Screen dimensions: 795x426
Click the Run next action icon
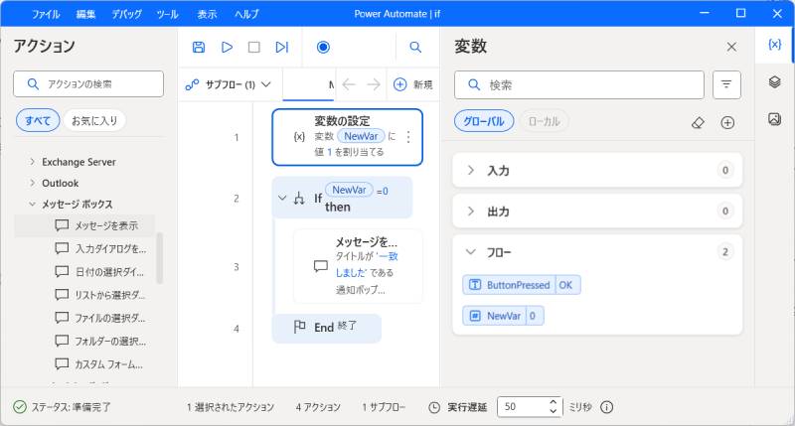point(281,47)
